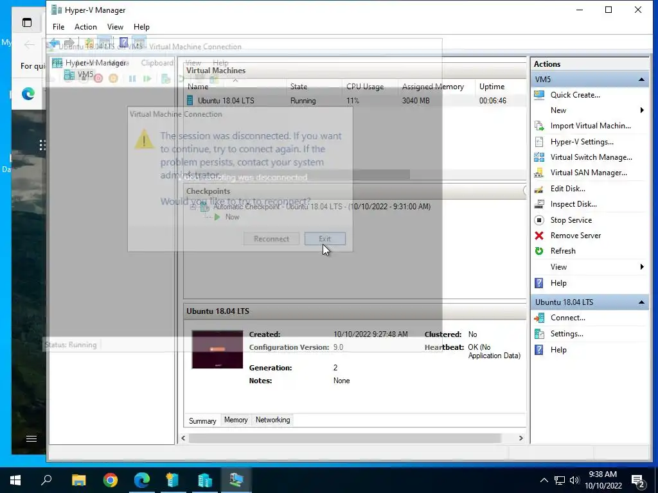The image size is (658, 493).
Task: Open the File menu
Action: pyautogui.click(x=58, y=27)
